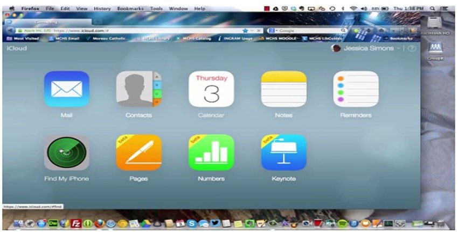Screen dimensions: 458x234
Task: Open the Edit menu
Action: tap(65, 9)
